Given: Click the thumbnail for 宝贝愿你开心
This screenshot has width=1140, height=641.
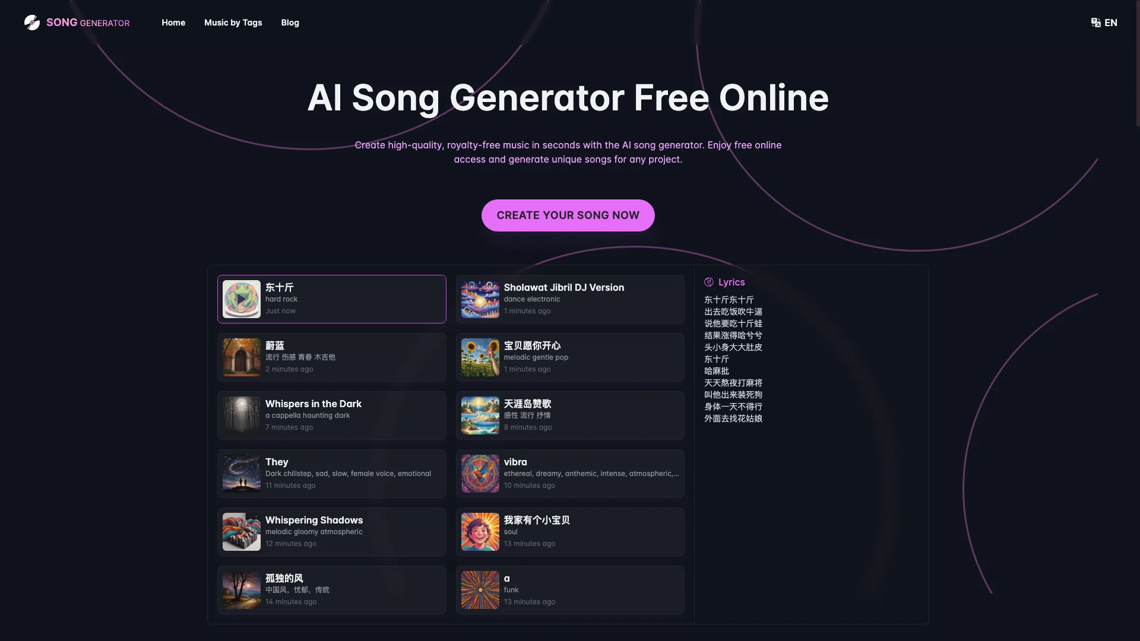Looking at the screenshot, I should click(x=480, y=357).
